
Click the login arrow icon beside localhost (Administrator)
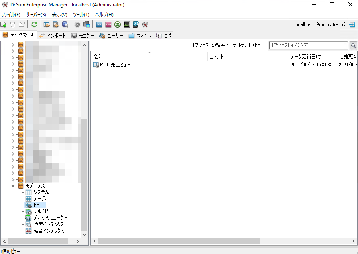click(352, 24)
